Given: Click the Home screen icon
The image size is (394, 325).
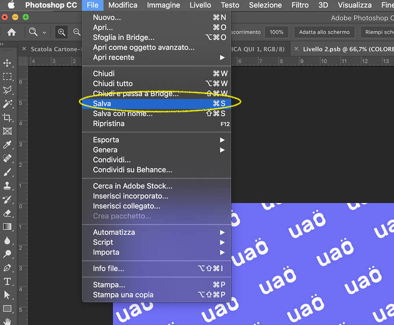Looking at the screenshot, I should point(11,32).
